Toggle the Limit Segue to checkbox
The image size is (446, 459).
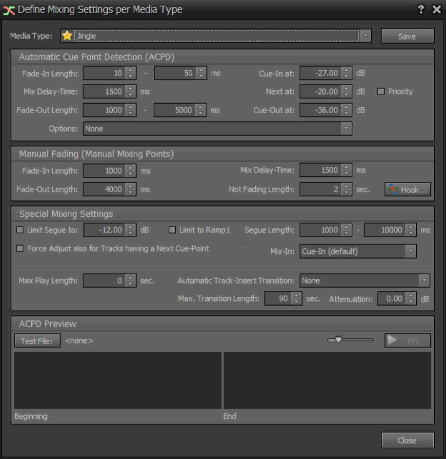[x=20, y=230]
